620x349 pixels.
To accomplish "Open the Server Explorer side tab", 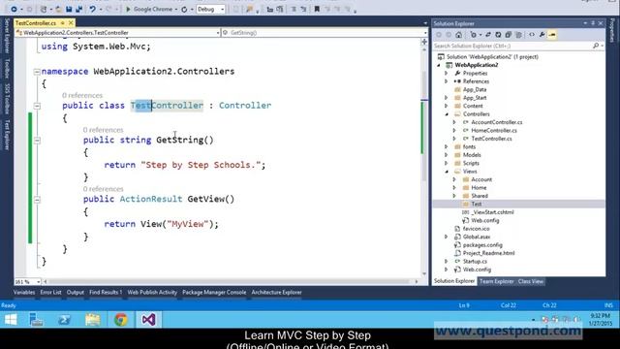I will pos(7,36).
